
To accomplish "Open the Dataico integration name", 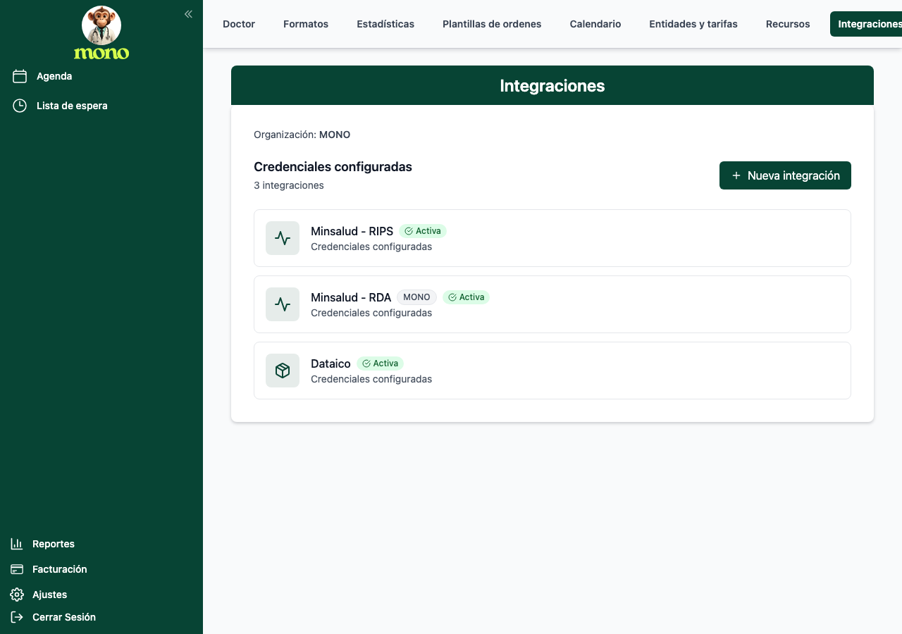I will pos(330,363).
